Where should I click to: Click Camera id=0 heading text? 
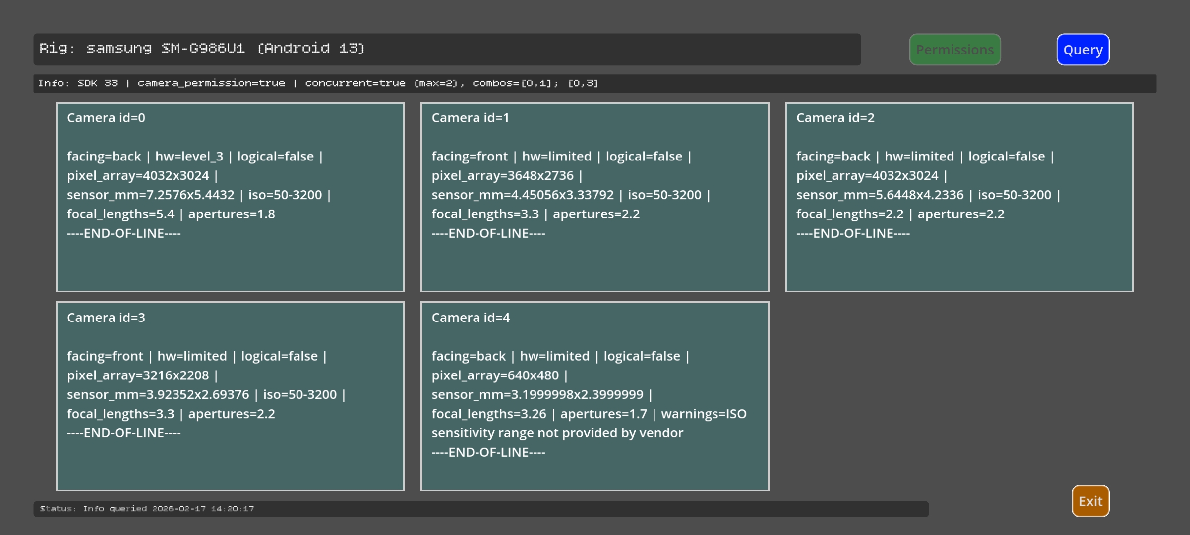click(106, 118)
